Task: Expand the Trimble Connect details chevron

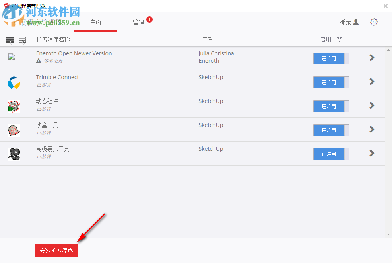Action: tap(371, 82)
